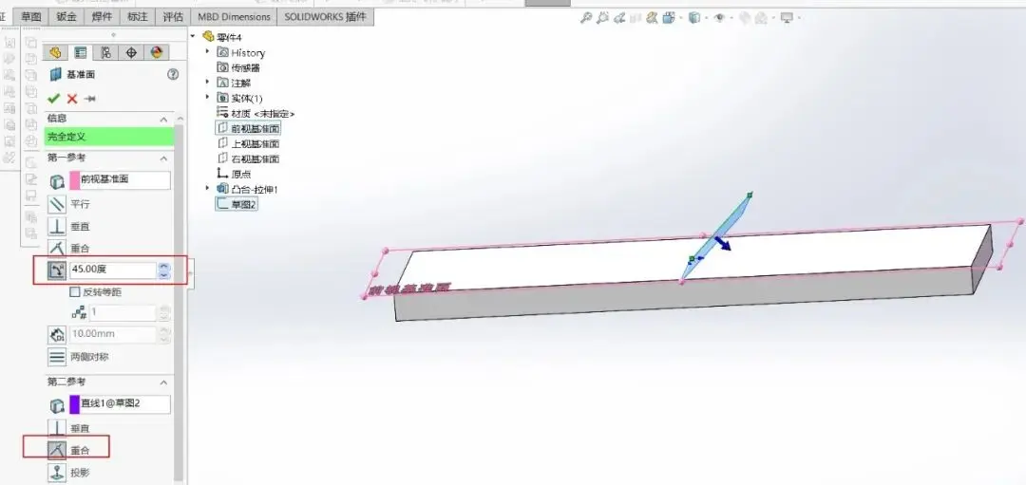Expand the 凸台-拉伸1 feature node
Viewport: 1026px width, 485px height.
pos(208,189)
